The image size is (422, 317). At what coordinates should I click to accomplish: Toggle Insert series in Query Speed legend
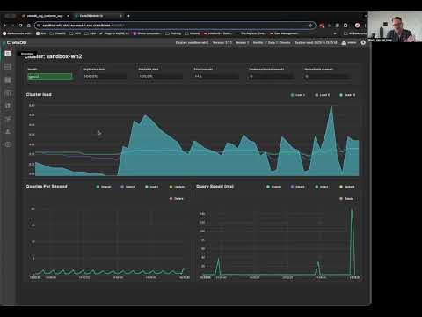(322, 187)
